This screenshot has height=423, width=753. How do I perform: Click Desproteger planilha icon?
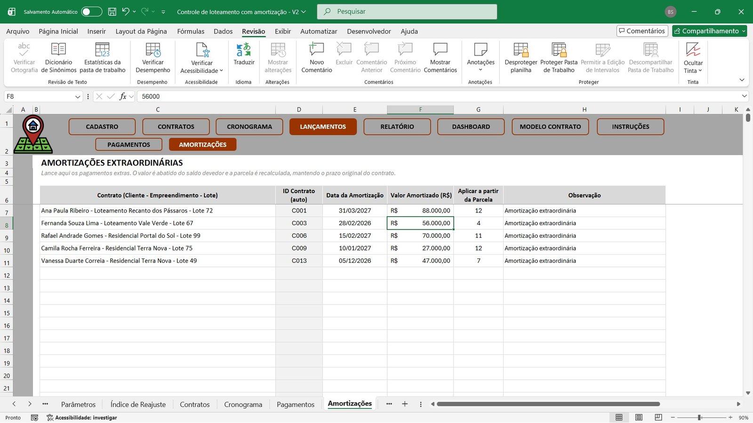[521, 49]
